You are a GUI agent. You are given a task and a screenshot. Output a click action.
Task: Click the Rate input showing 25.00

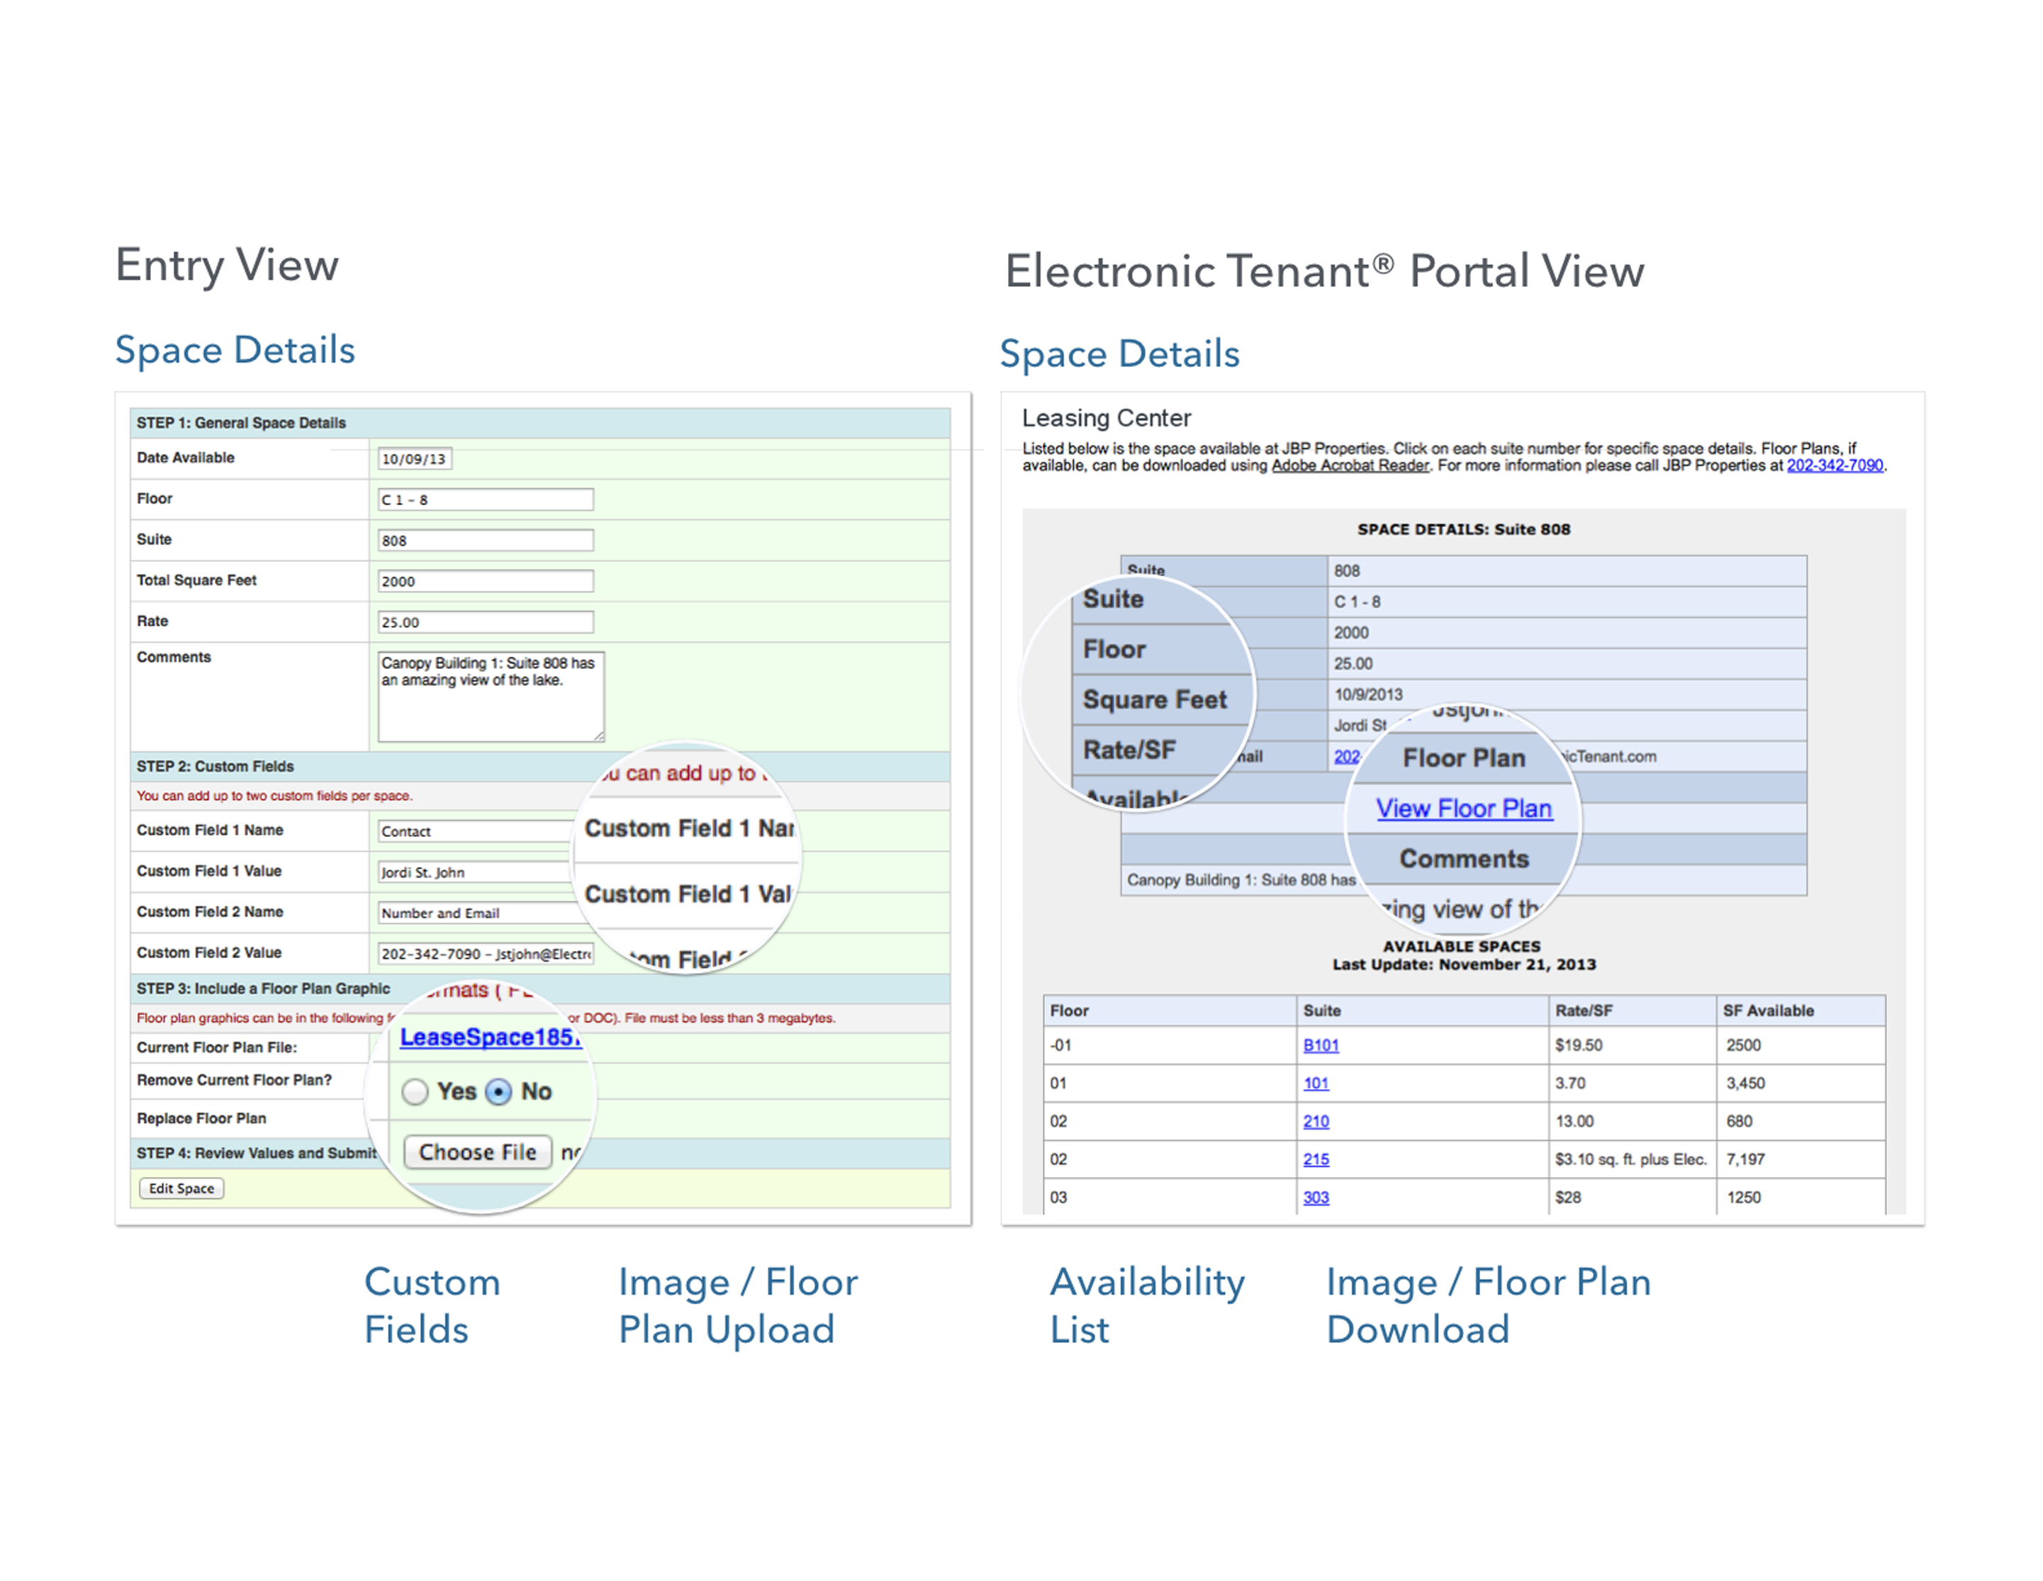(x=486, y=623)
